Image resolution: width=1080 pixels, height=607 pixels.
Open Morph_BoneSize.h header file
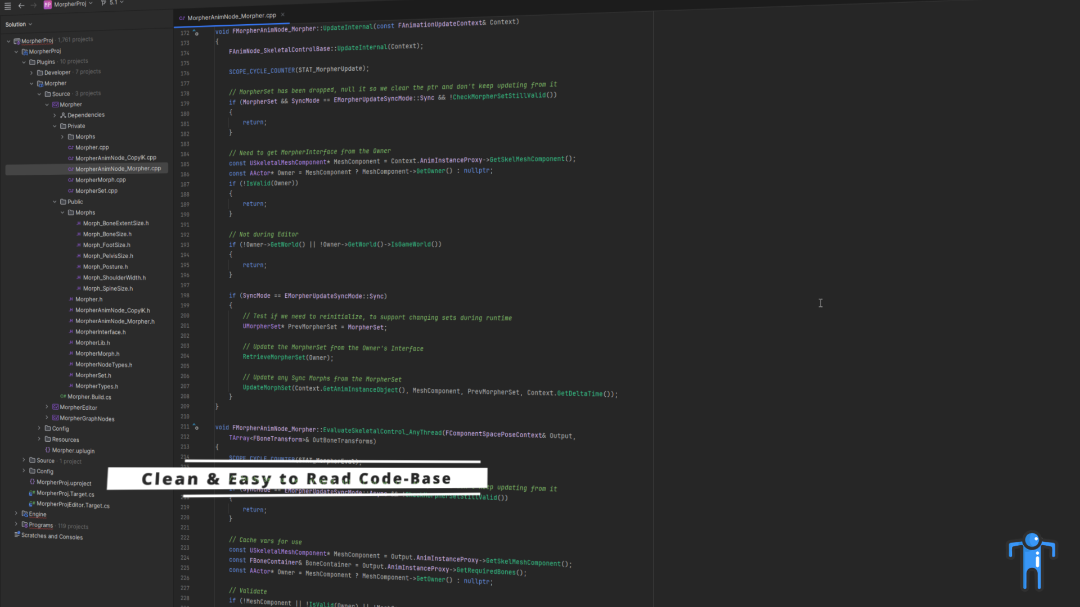click(x=107, y=234)
